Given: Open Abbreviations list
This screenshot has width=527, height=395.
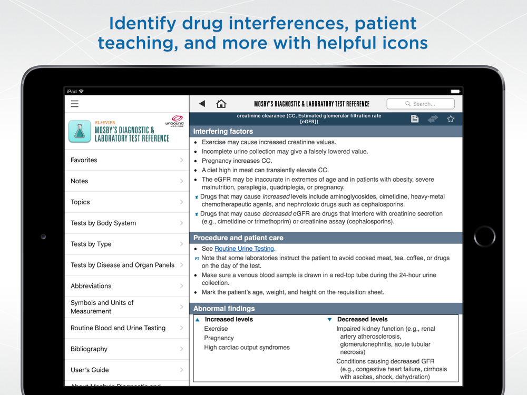Looking at the screenshot, I should [x=126, y=286].
